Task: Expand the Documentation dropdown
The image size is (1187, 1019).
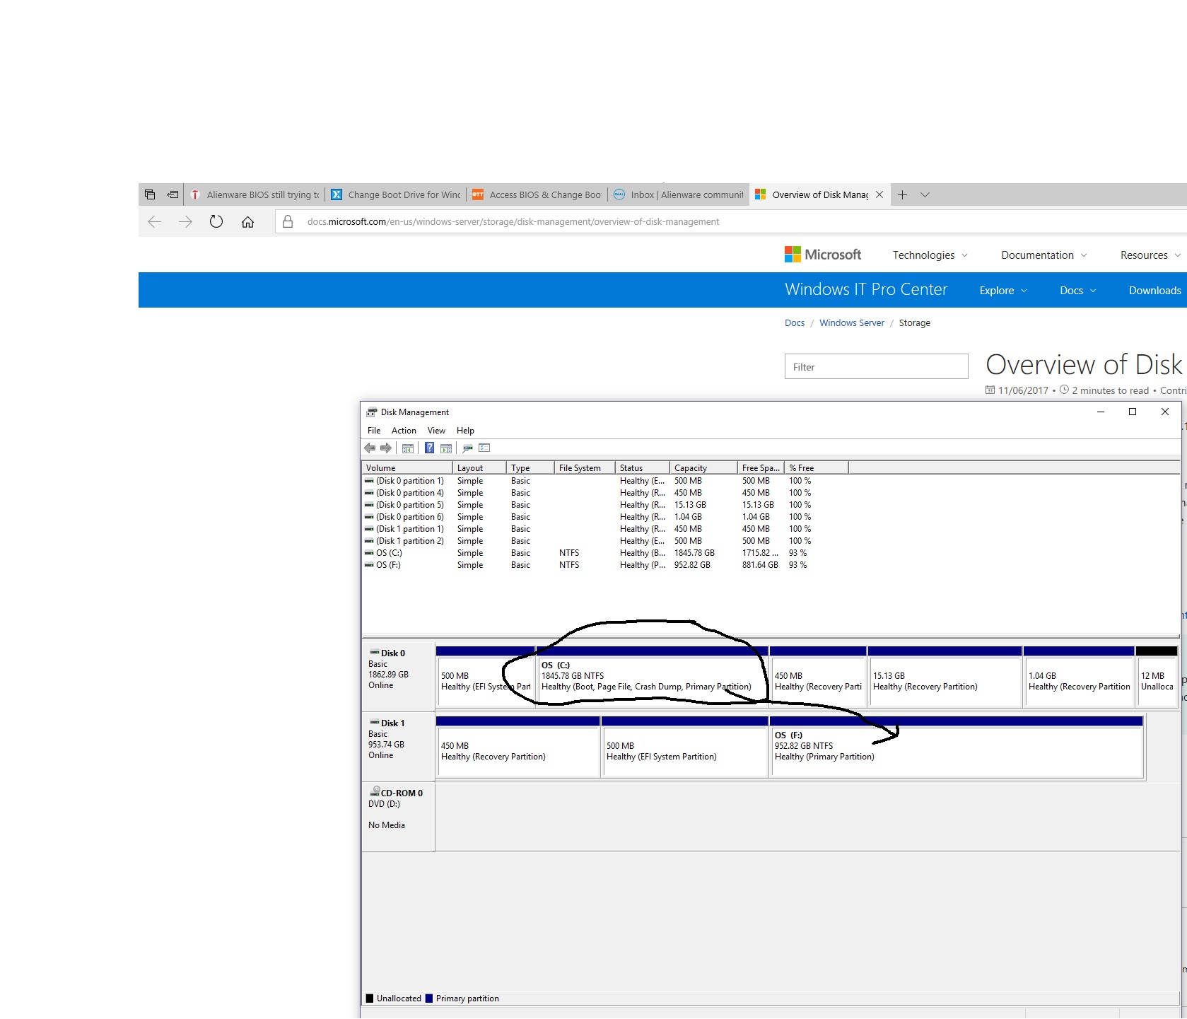Action: coord(1044,255)
